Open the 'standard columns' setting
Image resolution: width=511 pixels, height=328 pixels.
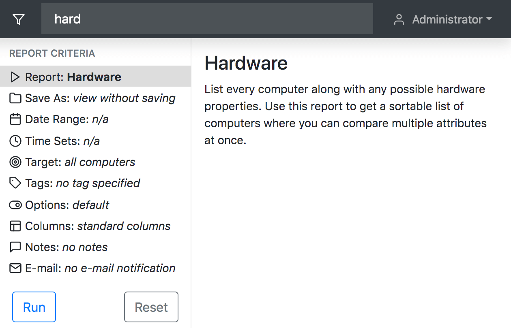coord(124,226)
